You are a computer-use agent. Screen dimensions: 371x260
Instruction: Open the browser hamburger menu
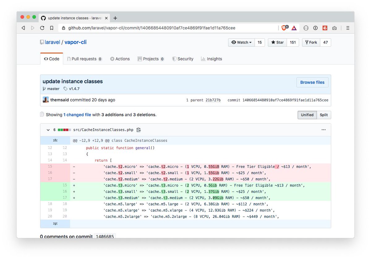pyautogui.click(x=348, y=28)
